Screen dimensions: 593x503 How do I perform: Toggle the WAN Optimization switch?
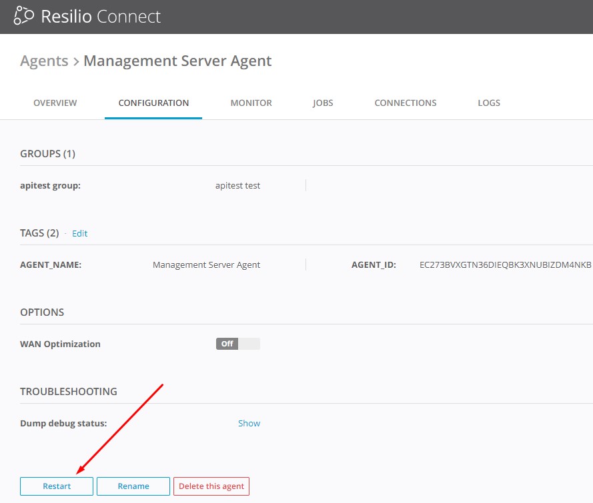click(237, 344)
